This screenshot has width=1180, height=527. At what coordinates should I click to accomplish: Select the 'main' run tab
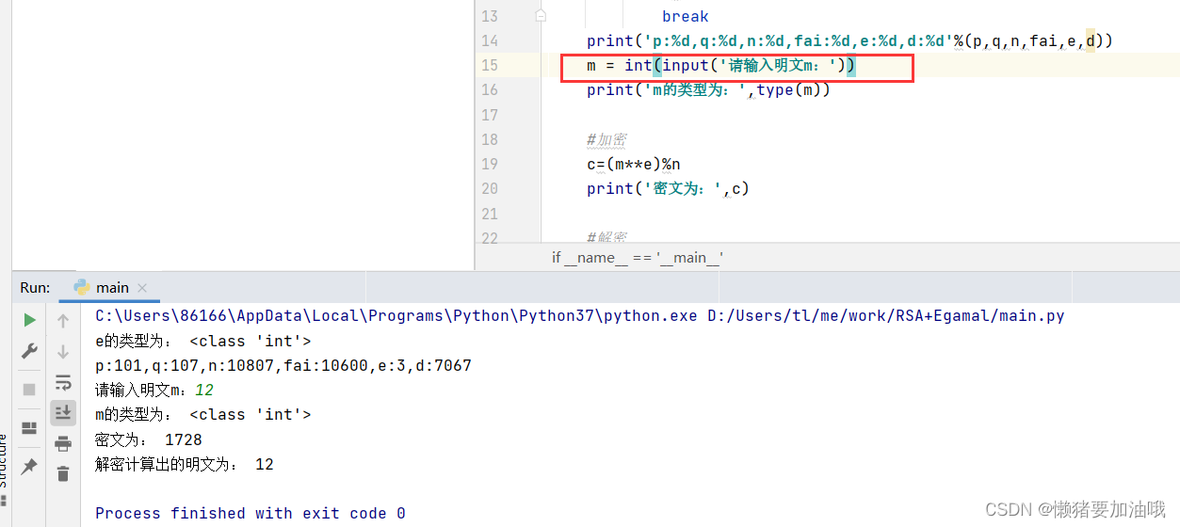(111, 288)
